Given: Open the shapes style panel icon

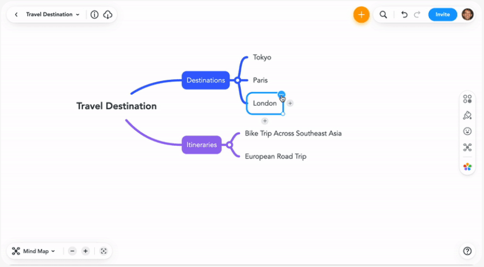Looking at the screenshot, I should (x=467, y=99).
